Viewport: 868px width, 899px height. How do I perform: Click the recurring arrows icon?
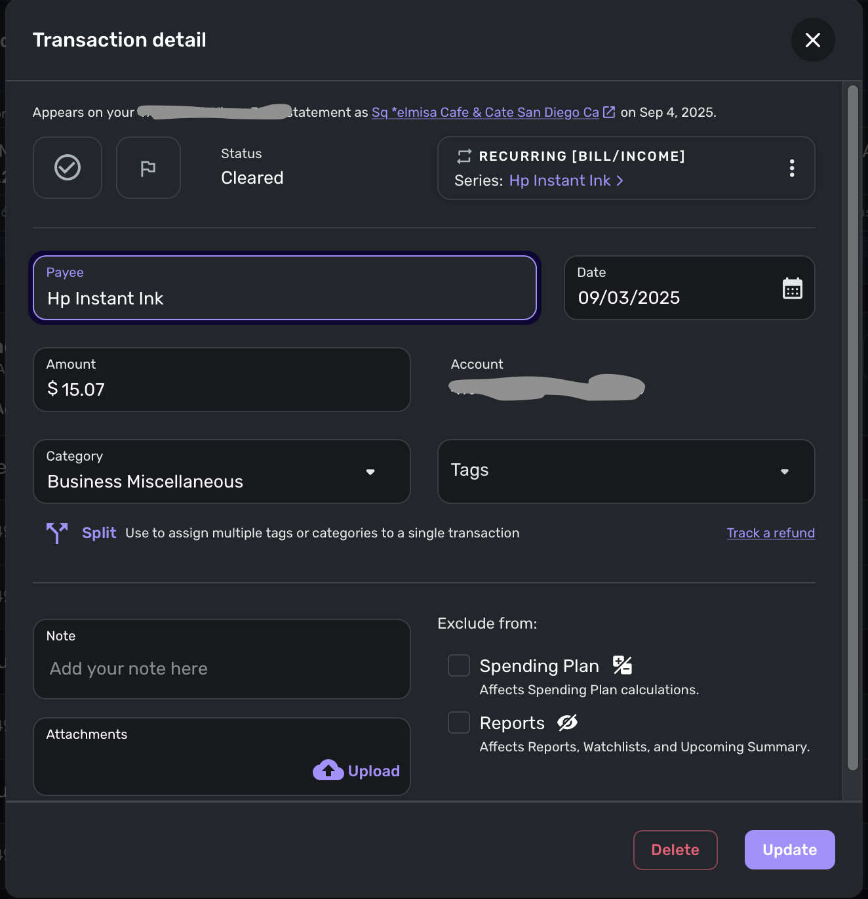(x=464, y=156)
